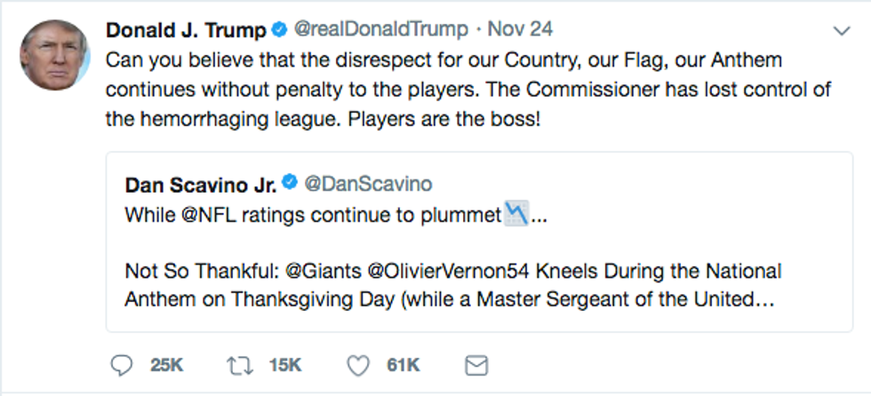Retweet using the retweet arrows icon
Screen dimensions: 871x396
coord(236,365)
